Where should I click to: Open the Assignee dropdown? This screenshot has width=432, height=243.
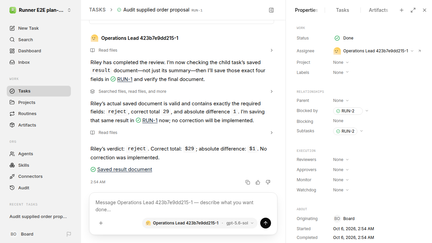(374, 51)
